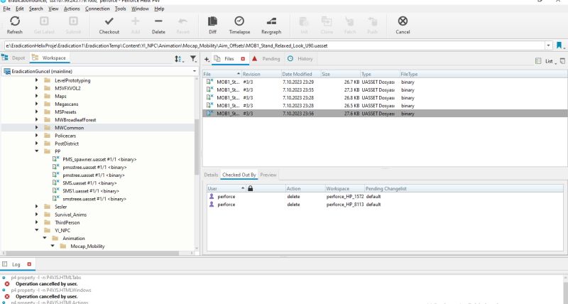Click the lock column header icon
Screen dimensions: 568x304
tap(251, 188)
